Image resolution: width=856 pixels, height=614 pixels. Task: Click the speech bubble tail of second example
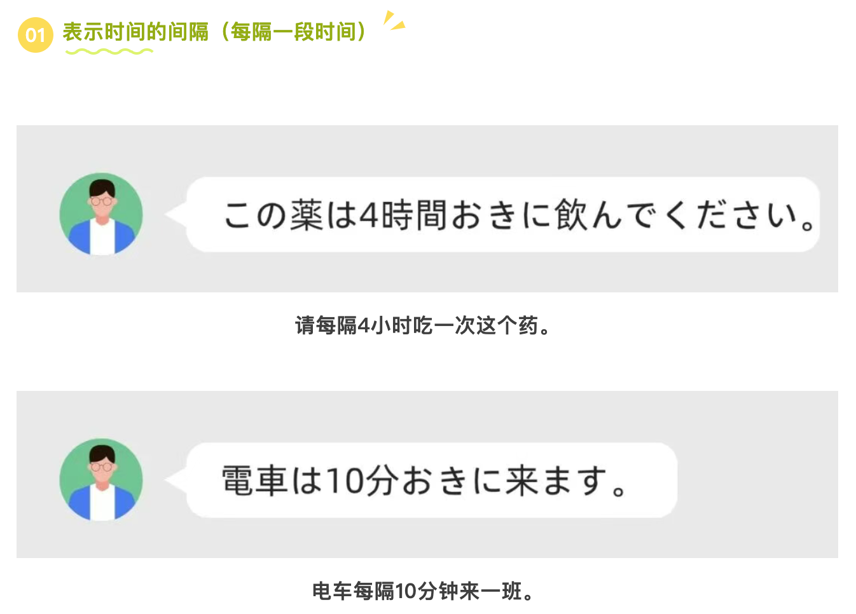point(176,480)
